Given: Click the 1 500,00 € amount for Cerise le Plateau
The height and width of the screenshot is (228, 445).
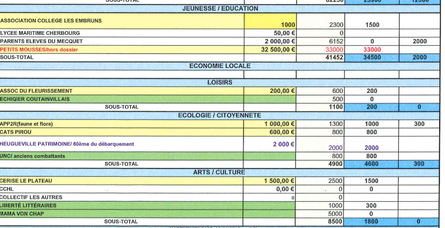Looking at the screenshot, I should (279, 181).
